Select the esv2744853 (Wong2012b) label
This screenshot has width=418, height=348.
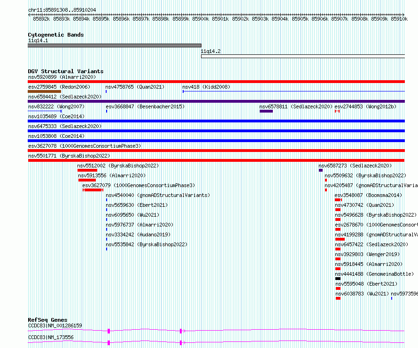point(365,107)
